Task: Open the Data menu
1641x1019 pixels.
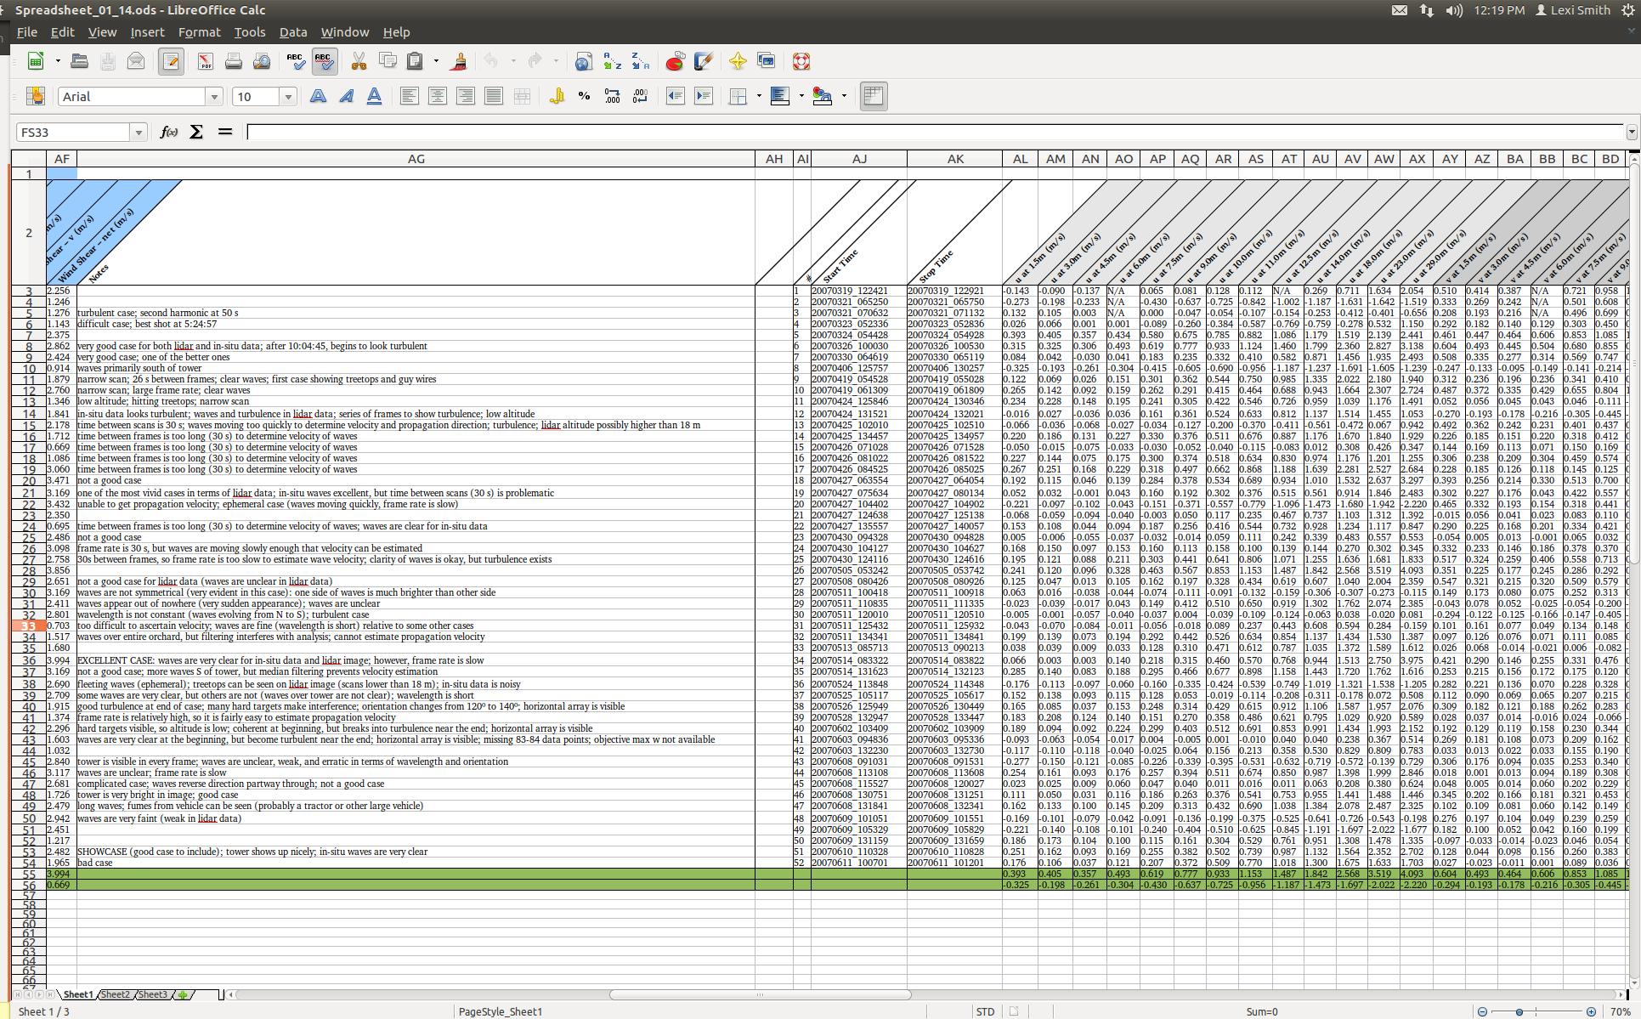Action: [x=293, y=32]
